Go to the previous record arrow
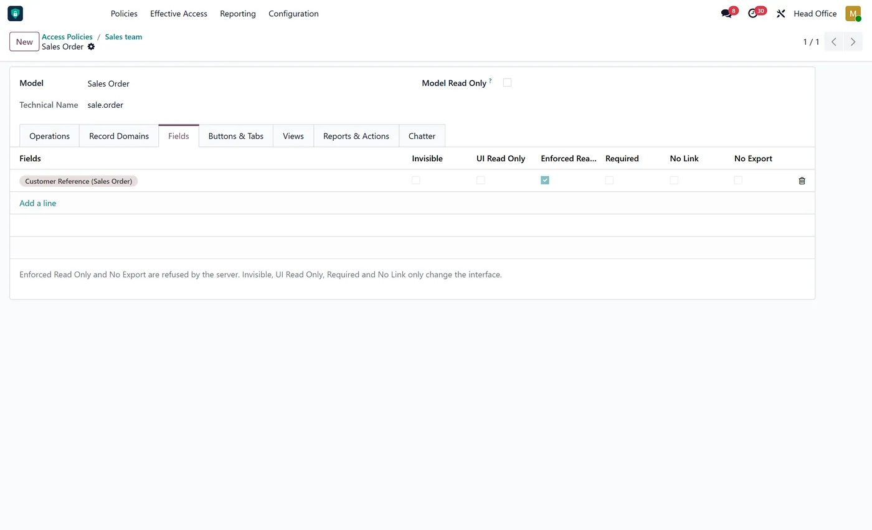 tap(833, 42)
